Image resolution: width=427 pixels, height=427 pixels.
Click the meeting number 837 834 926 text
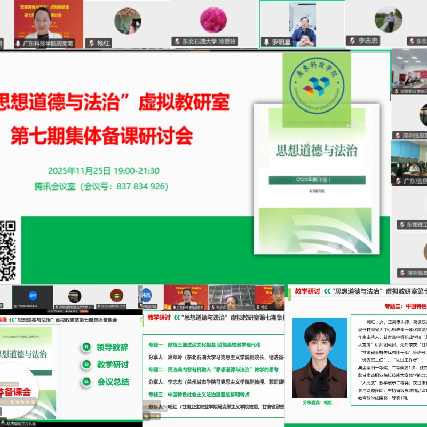100,186
